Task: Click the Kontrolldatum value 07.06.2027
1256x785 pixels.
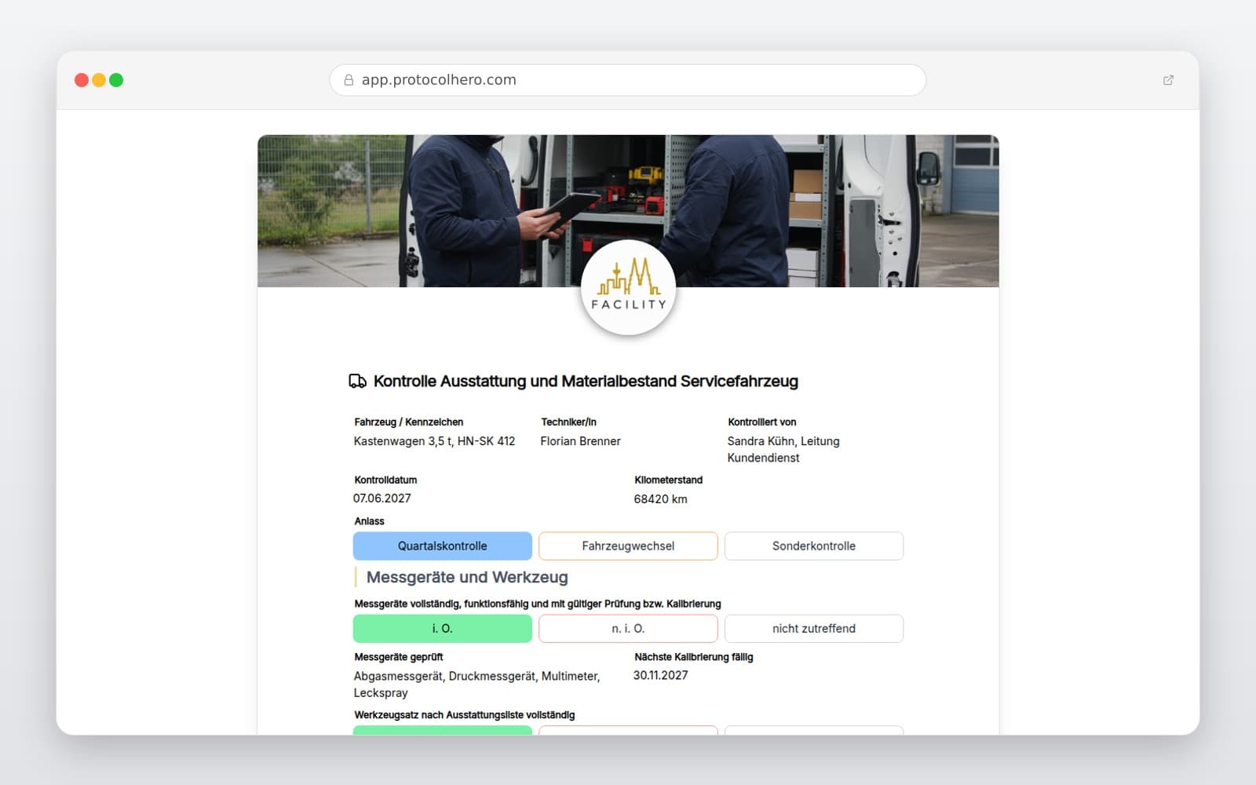Action: [382, 498]
